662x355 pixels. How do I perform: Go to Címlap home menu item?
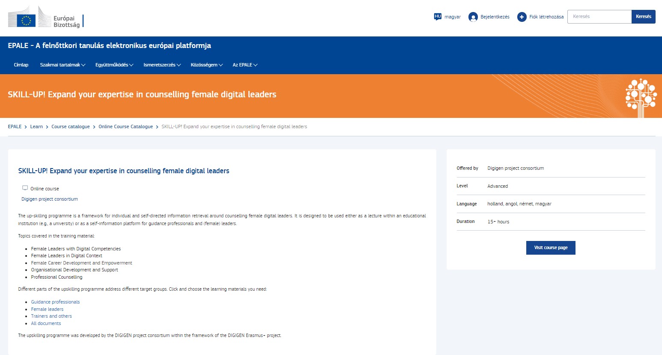21,65
